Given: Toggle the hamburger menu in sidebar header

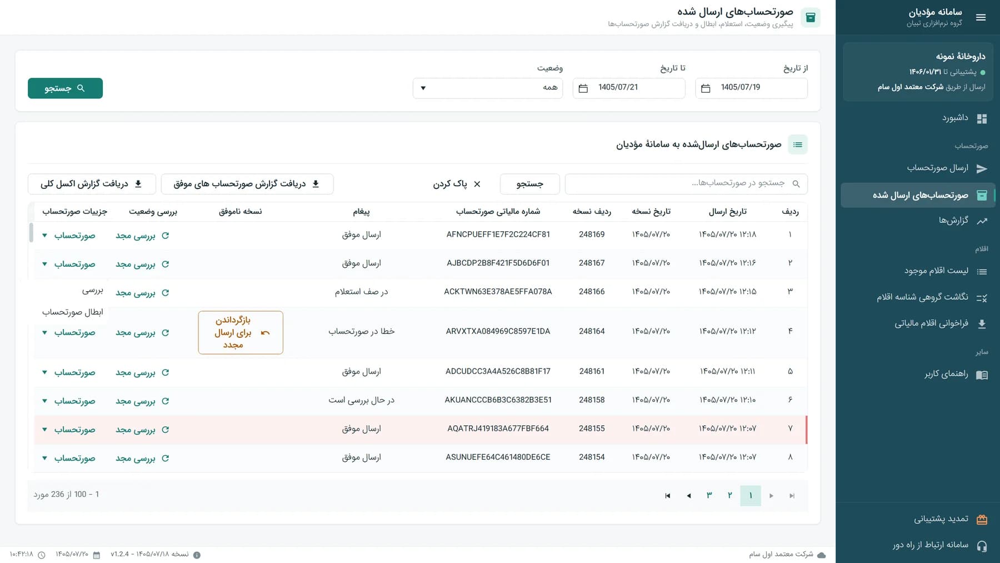Looking at the screenshot, I should tap(981, 17).
